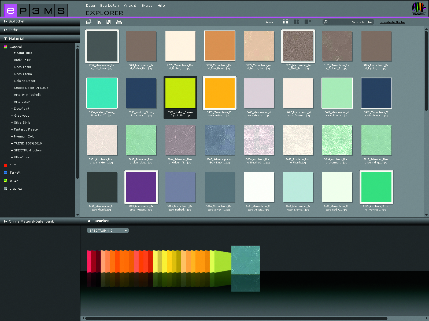Select the Tarkett material library
The height and width of the screenshot is (321, 429).
15,173
